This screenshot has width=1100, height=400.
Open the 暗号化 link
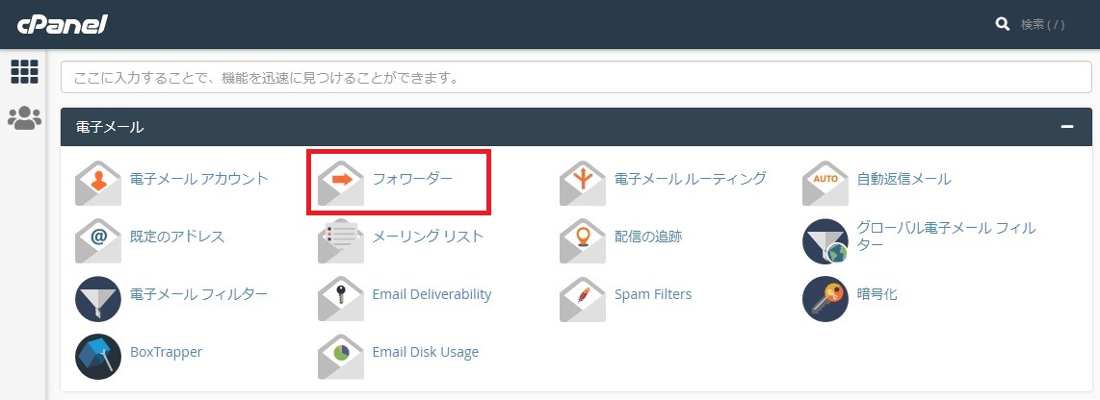point(877,294)
